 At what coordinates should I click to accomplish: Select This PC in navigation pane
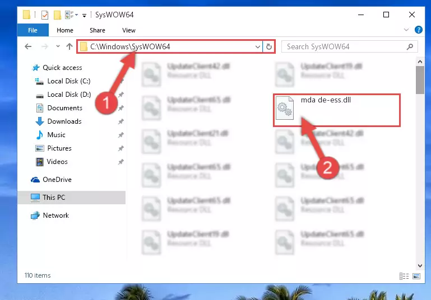71,198
